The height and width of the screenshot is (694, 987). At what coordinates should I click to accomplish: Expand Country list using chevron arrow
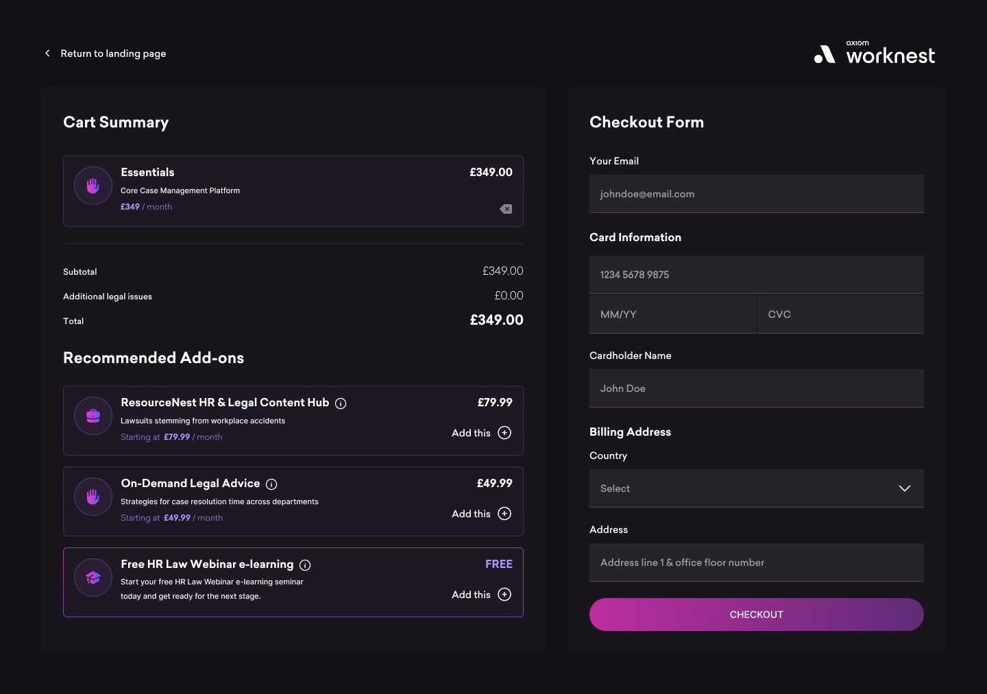point(905,488)
